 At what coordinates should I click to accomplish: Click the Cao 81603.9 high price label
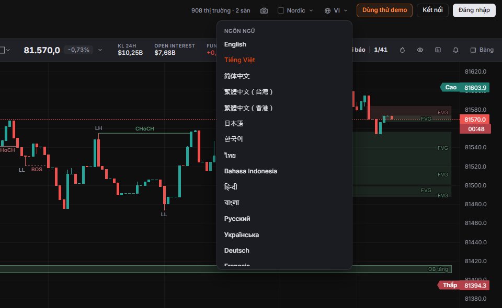(x=465, y=88)
